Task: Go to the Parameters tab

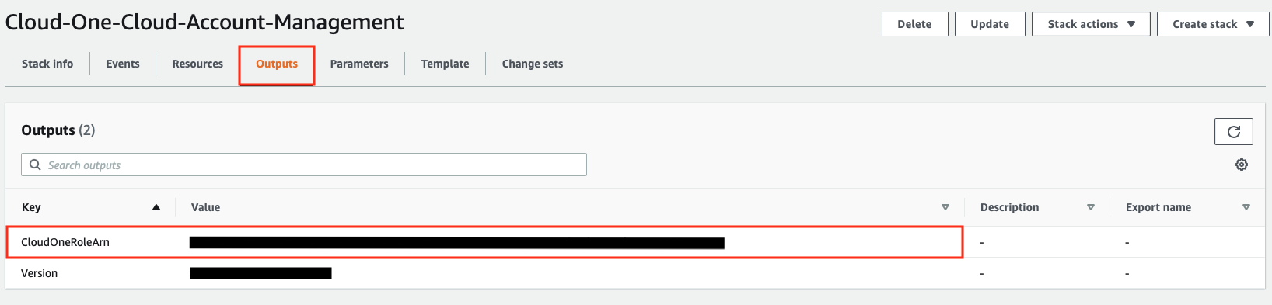Action: coord(359,64)
